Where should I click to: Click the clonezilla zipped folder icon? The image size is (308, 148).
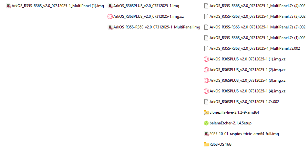click(x=206, y=113)
